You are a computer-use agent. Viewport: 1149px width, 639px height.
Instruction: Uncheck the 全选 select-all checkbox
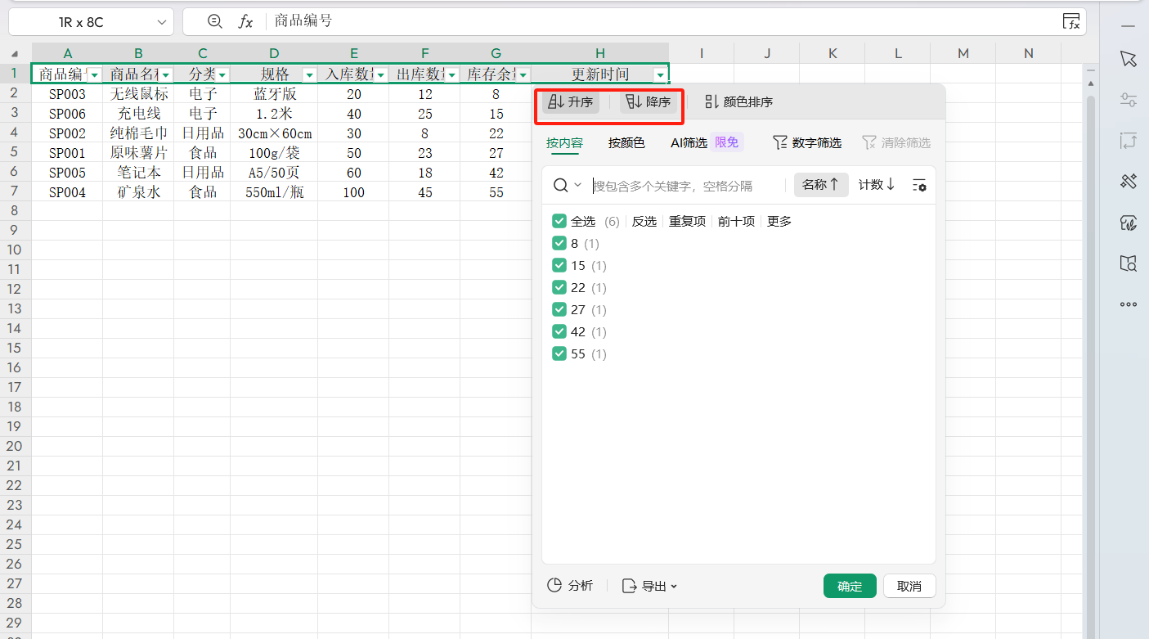coord(559,221)
